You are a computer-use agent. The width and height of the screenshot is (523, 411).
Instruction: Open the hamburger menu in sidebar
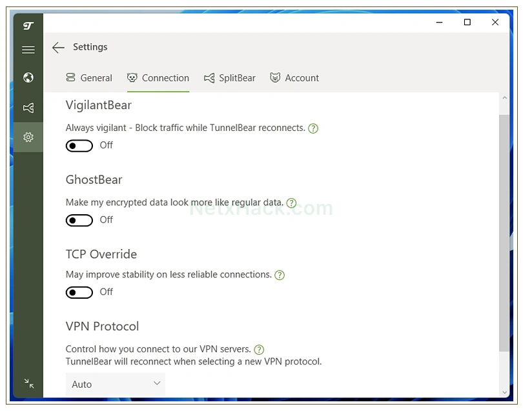28,50
